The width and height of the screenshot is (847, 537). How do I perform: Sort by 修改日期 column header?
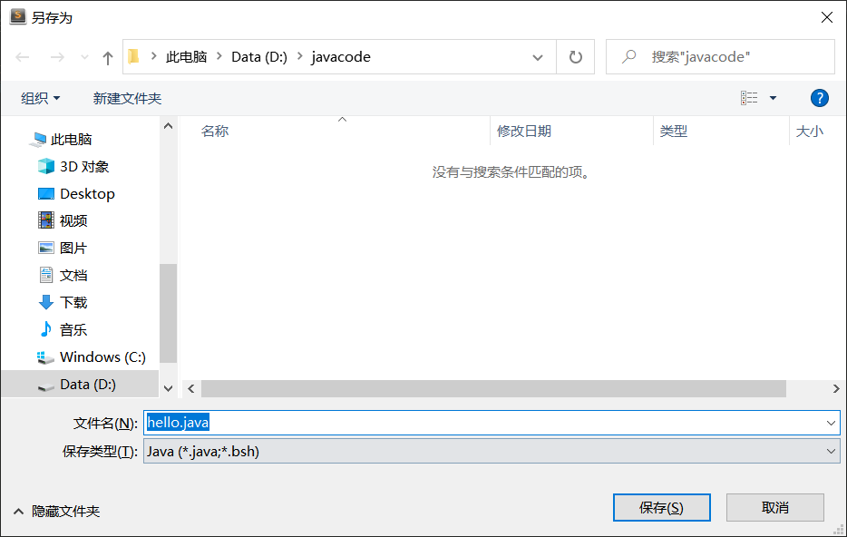pyautogui.click(x=523, y=131)
